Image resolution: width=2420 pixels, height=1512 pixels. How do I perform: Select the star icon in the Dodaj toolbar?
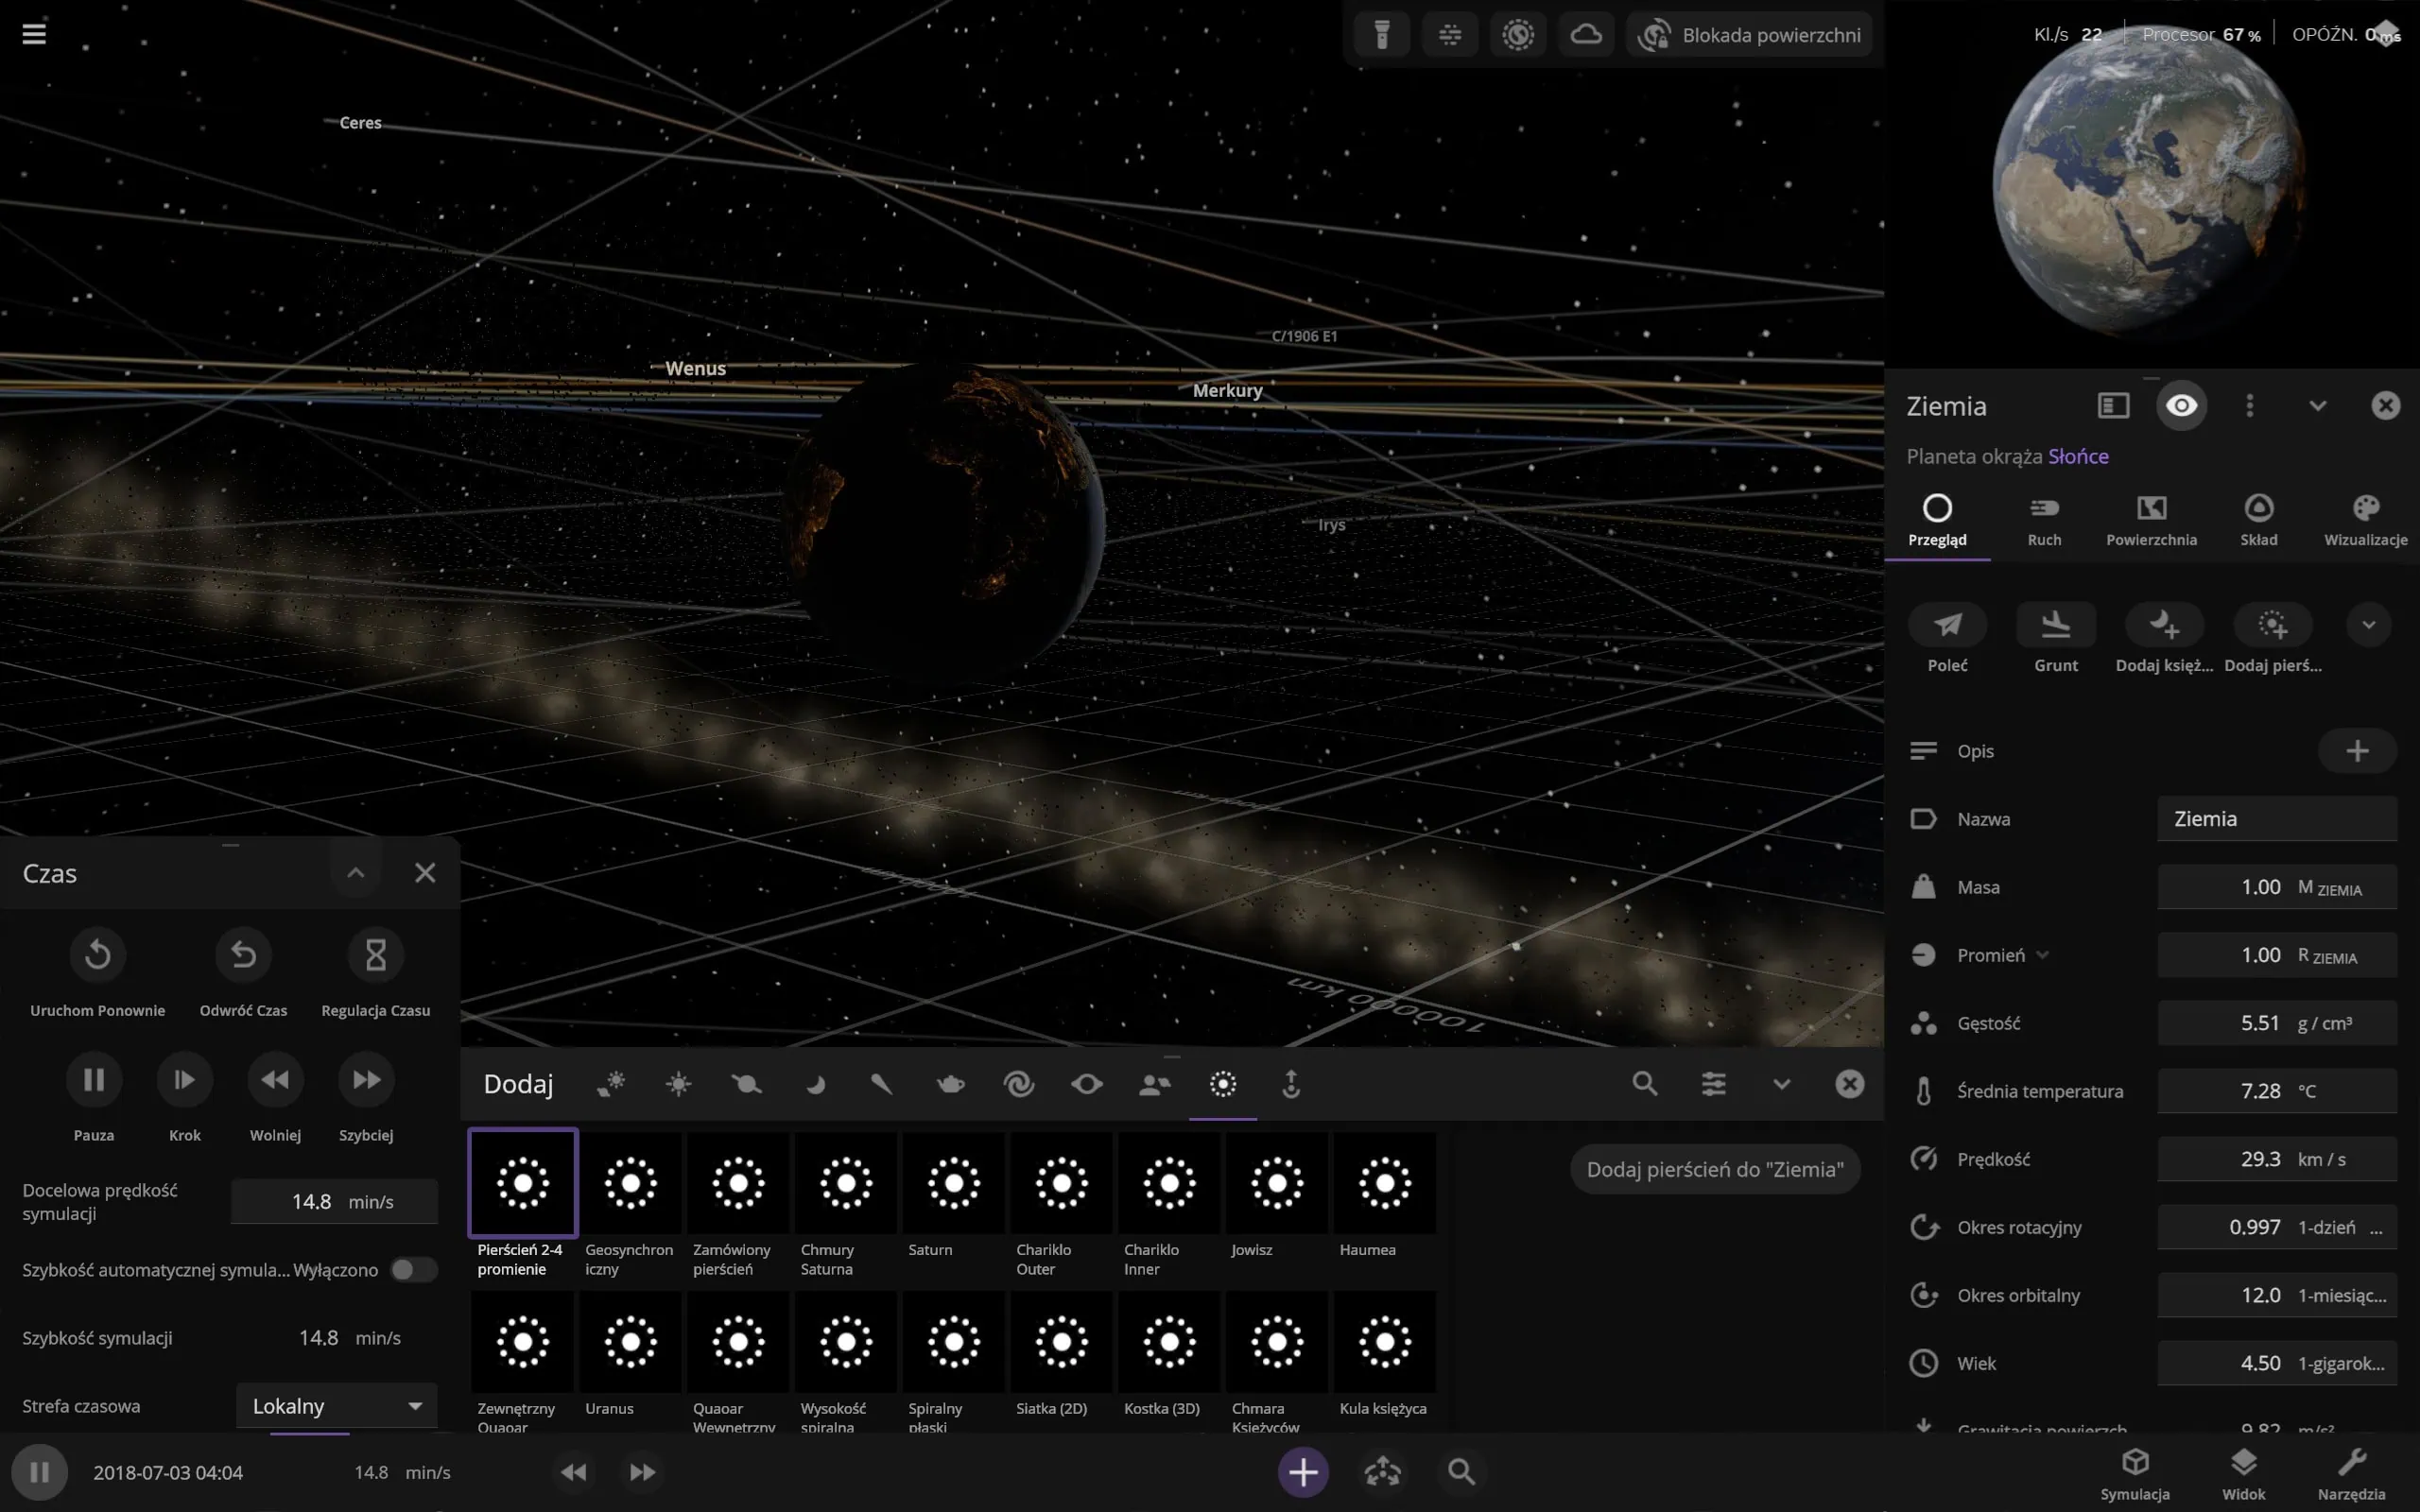680,1084
